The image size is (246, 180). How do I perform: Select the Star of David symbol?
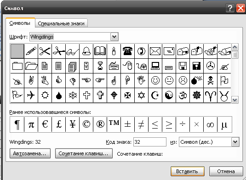tap(142, 95)
